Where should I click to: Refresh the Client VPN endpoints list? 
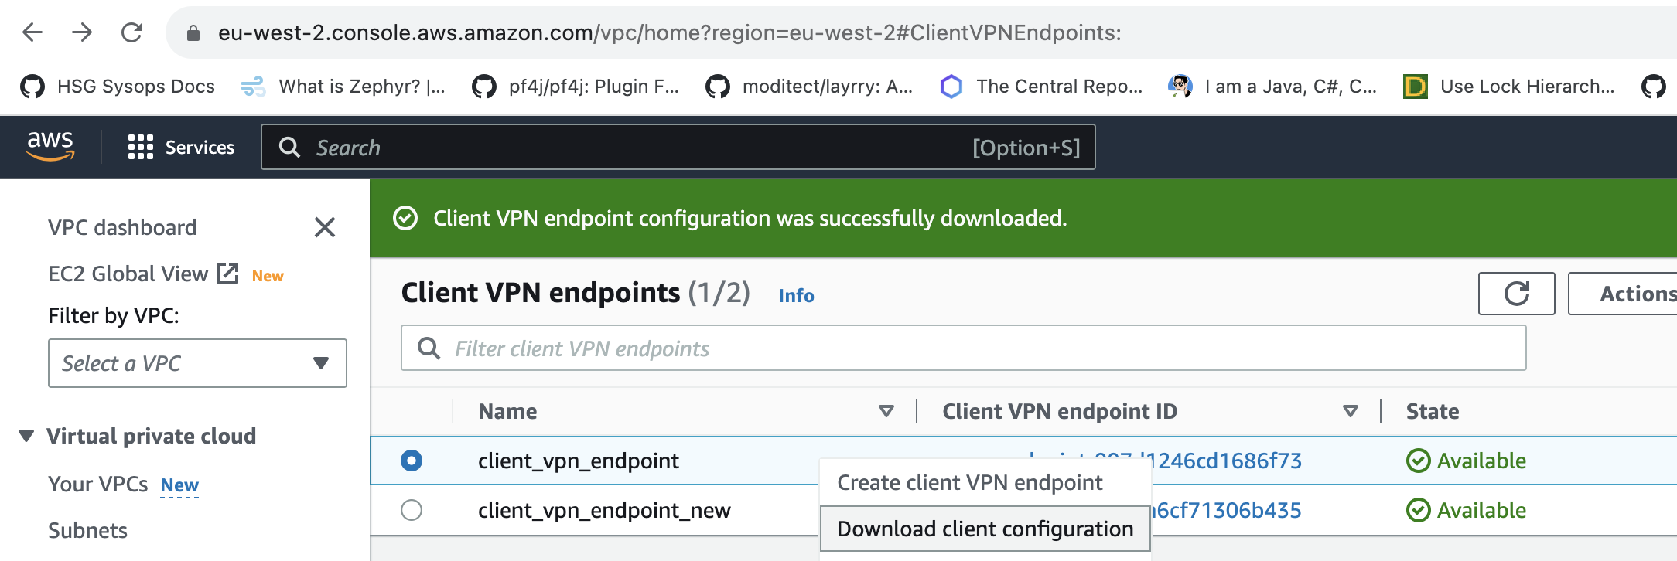[x=1516, y=294]
